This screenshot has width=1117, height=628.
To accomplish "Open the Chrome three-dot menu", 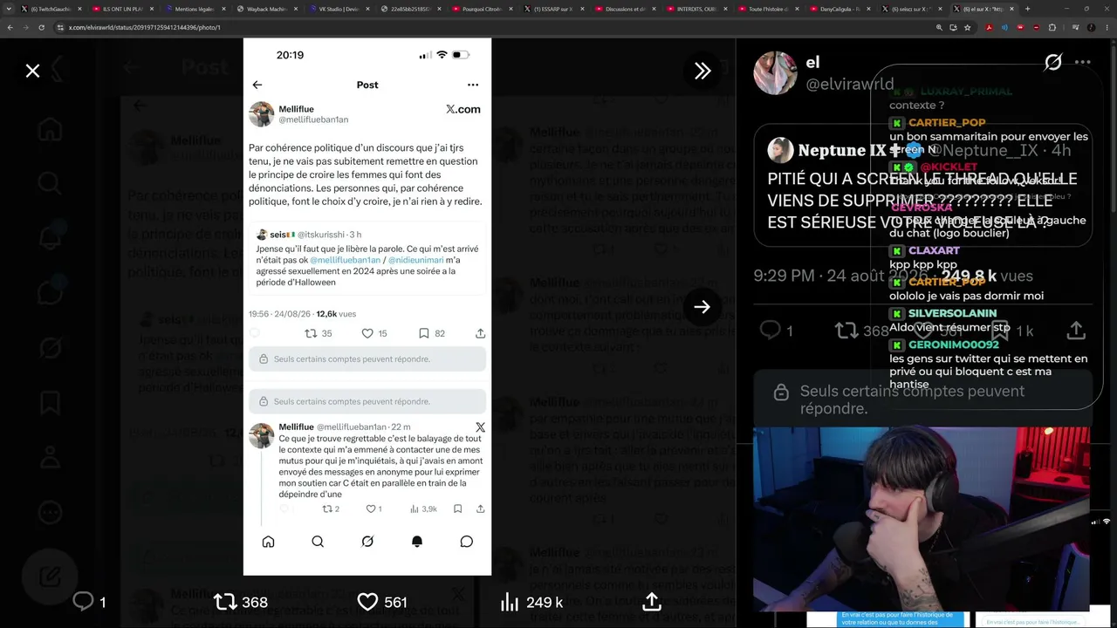I will click(1107, 27).
